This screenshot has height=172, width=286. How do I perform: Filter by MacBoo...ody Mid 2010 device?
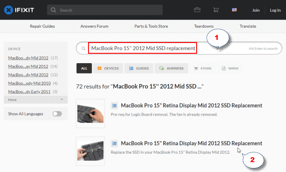(x=29, y=83)
